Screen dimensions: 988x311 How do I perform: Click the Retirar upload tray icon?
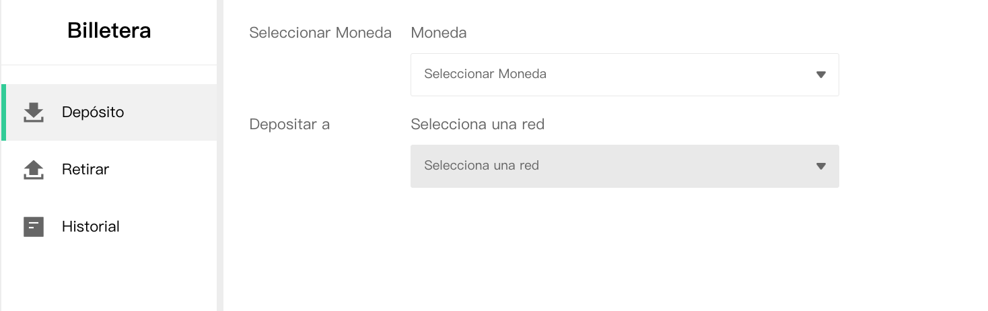click(34, 170)
